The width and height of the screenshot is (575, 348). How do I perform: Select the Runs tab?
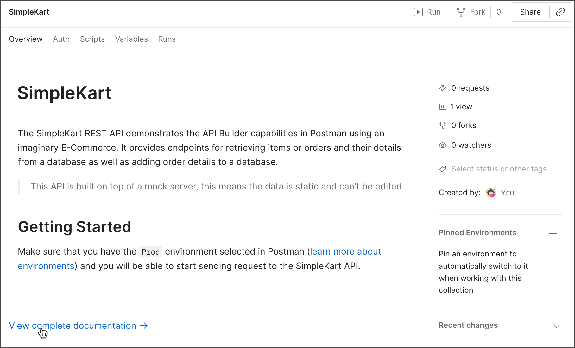(167, 39)
